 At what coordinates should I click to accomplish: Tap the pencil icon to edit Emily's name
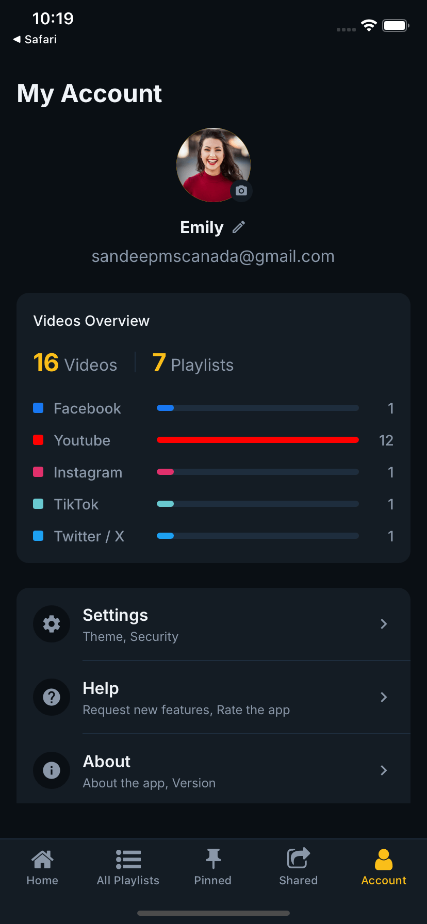[x=238, y=227]
